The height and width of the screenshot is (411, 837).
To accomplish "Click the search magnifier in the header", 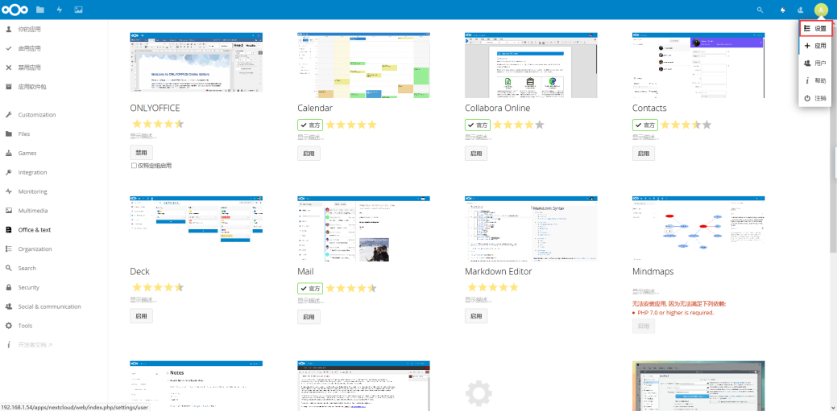I will point(760,10).
